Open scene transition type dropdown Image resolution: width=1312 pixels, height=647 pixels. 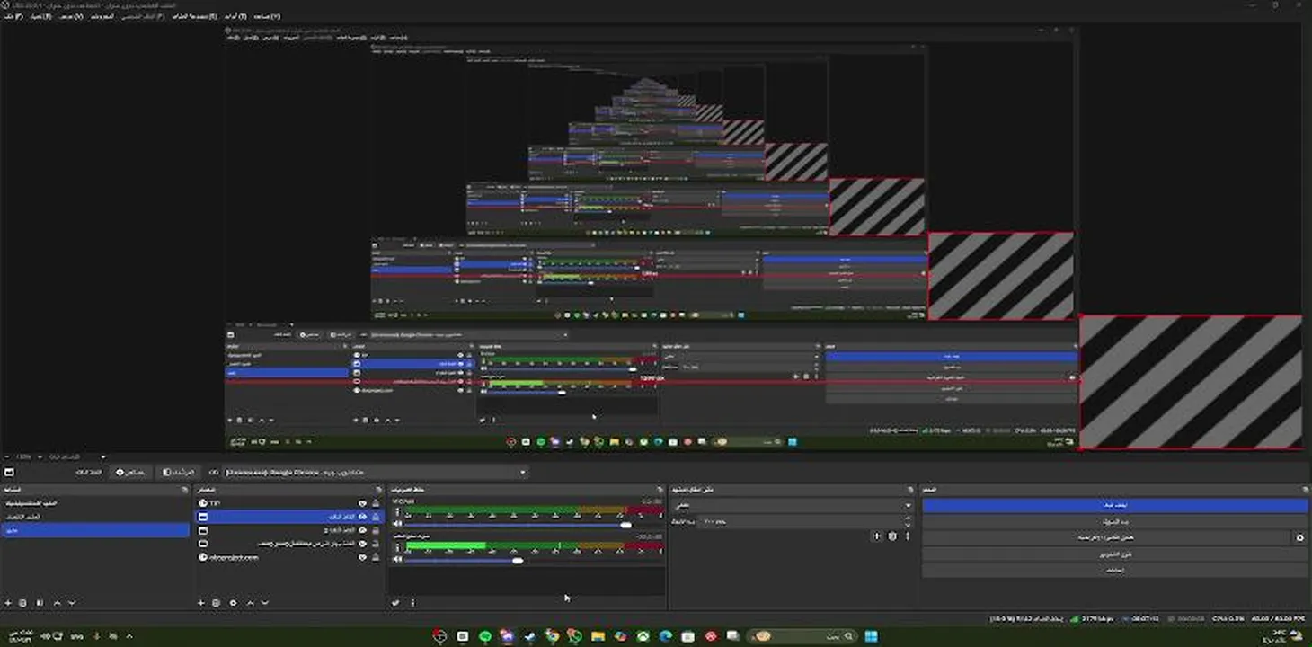[792, 506]
